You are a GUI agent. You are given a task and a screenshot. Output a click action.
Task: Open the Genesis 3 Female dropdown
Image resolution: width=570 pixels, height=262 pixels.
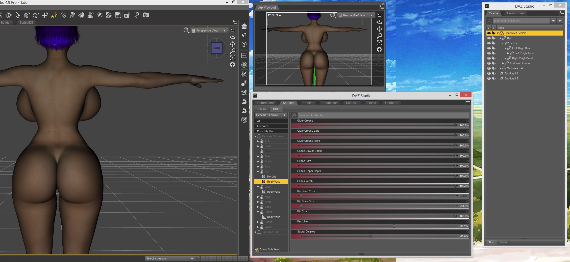pos(271,115)
